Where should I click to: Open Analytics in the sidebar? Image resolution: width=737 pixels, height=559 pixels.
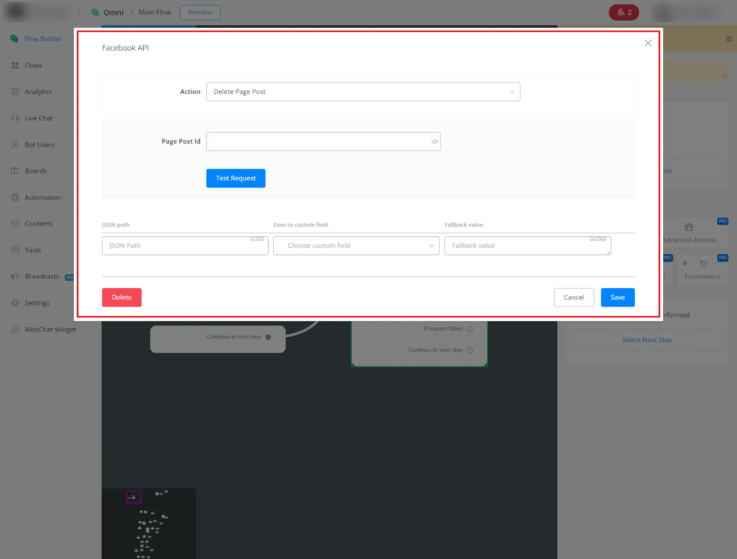pos(38,92)
